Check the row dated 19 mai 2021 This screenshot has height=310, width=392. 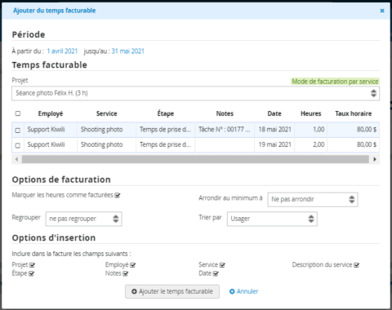[18, 145]
